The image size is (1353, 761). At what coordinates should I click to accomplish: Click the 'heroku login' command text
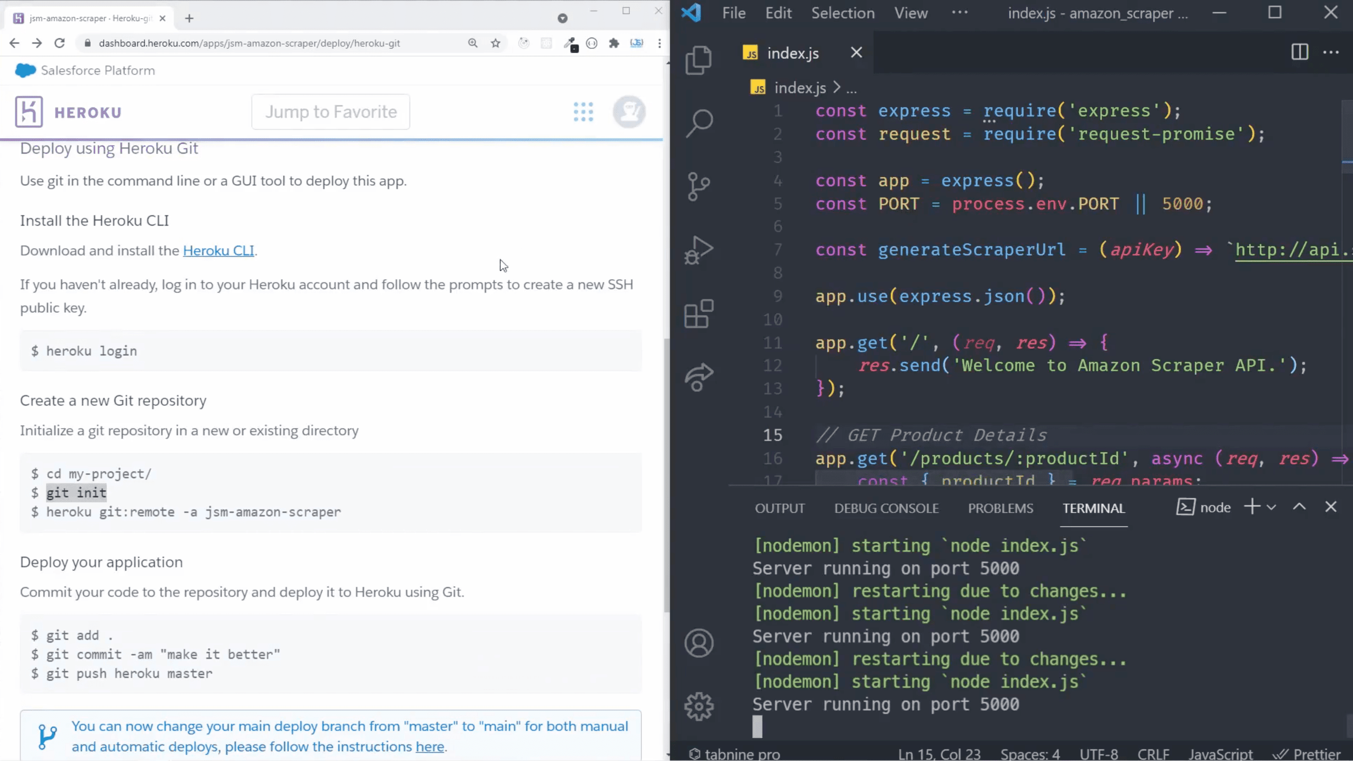91,351
